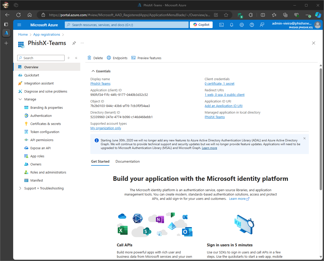Screen dimensions: 324x261
Task: Click the Microsoft Azure logo text
Action: pos(44,25)
